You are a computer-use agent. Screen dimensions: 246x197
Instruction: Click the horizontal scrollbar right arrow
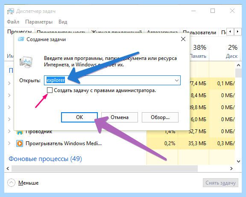pyautogui.click(x=231, y=168)
